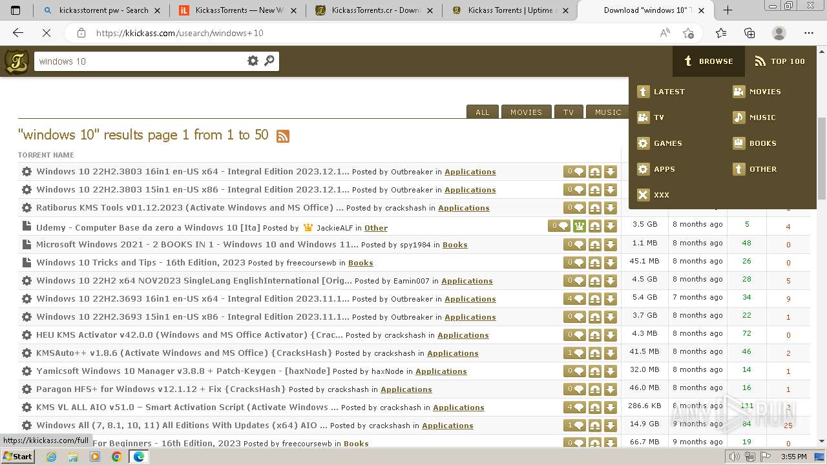Add page to favorites star icon
The width and height of the screenshot is (827, 465).
[688, 33]
